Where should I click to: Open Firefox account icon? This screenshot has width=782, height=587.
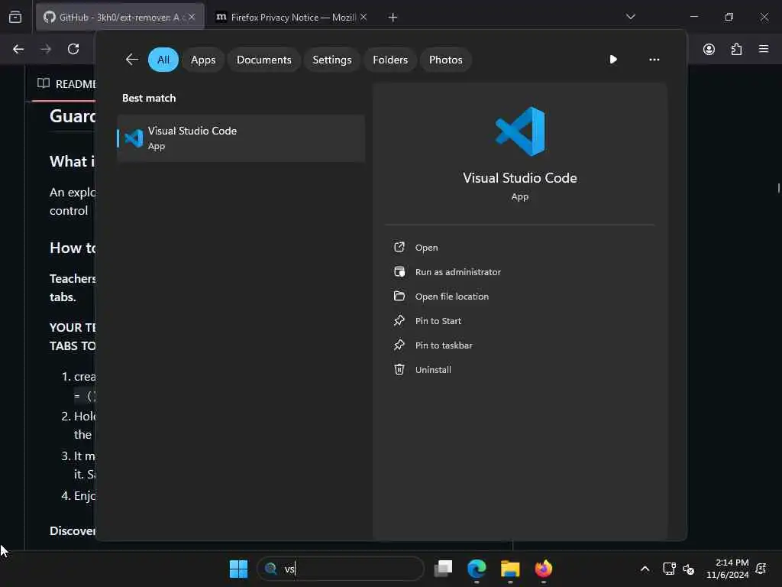click(709, 49)
